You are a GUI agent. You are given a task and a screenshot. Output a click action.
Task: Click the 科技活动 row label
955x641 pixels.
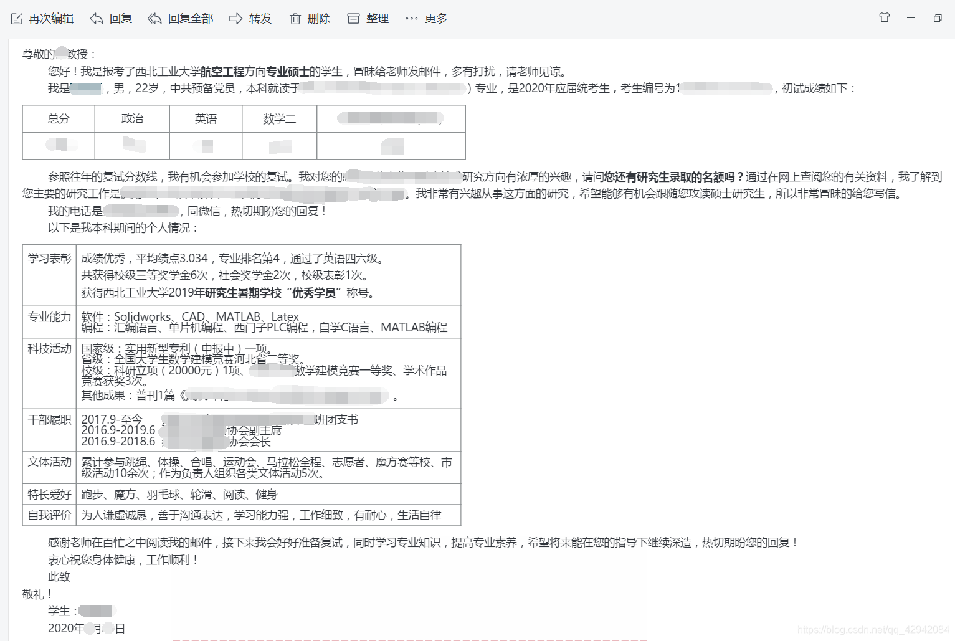pos(49,349)
